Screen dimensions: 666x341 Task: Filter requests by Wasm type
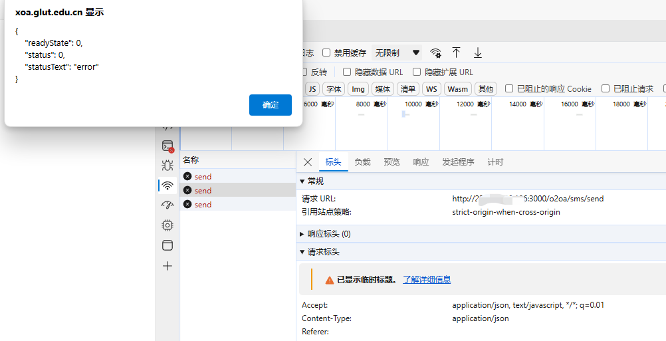click(458, 89)
